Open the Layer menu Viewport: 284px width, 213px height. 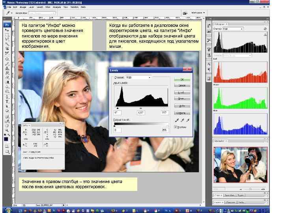click(31, 7)
